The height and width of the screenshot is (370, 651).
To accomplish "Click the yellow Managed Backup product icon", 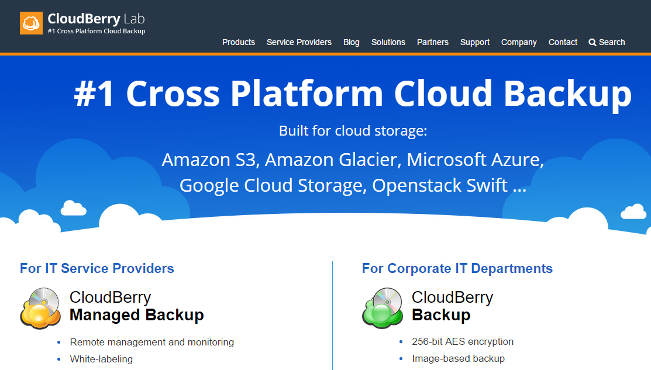I will click(41, 308).
